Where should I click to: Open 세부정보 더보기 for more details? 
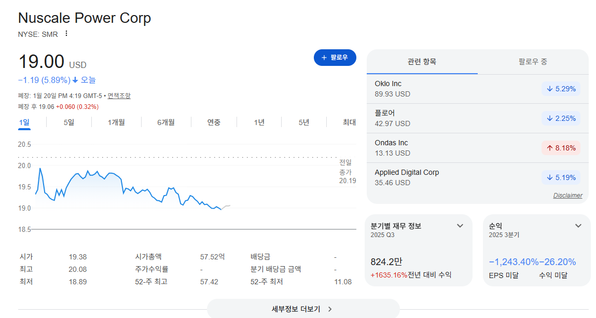[303, 309]
